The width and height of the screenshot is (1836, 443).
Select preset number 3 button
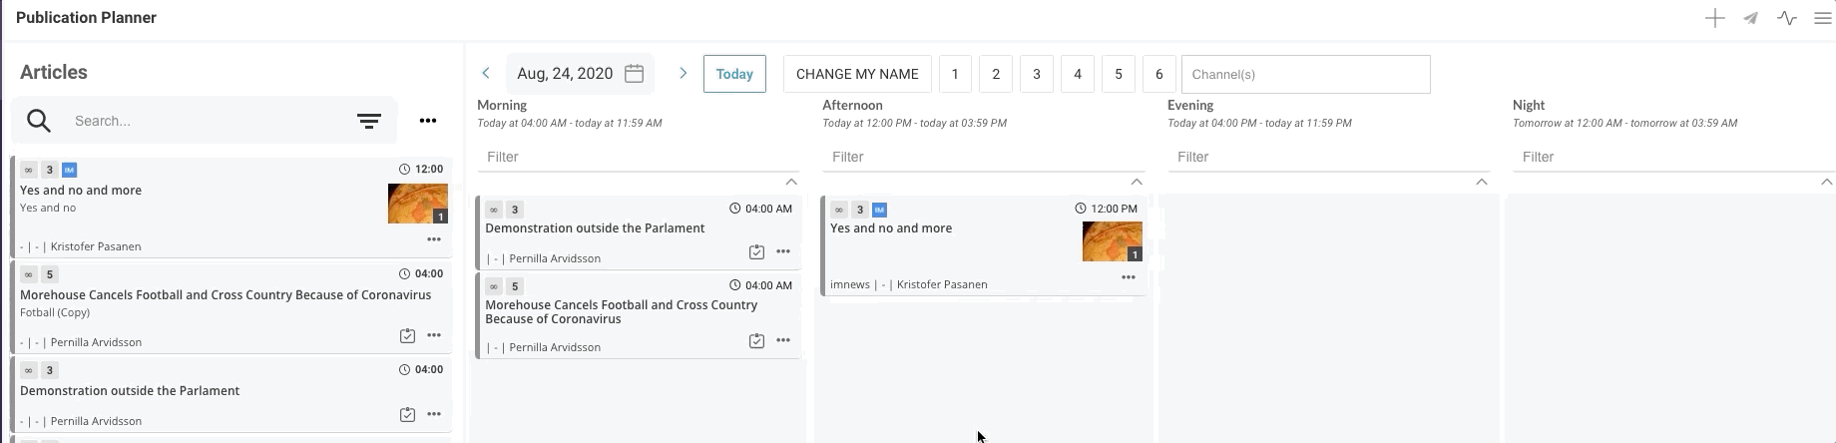[1037, 74]
